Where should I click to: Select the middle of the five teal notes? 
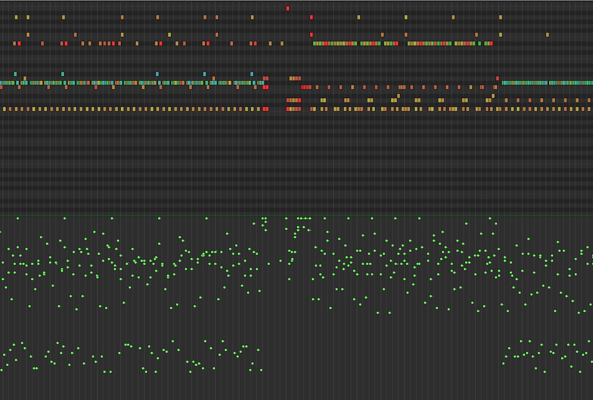[157, 74]
